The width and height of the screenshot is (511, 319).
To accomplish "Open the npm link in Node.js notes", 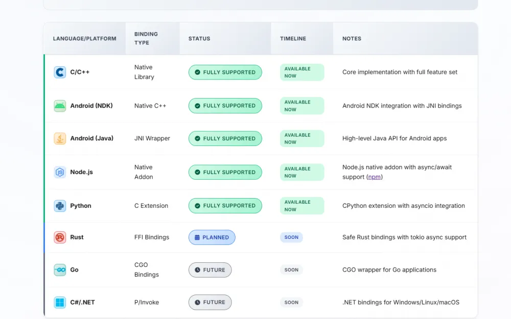I will 375,177.
